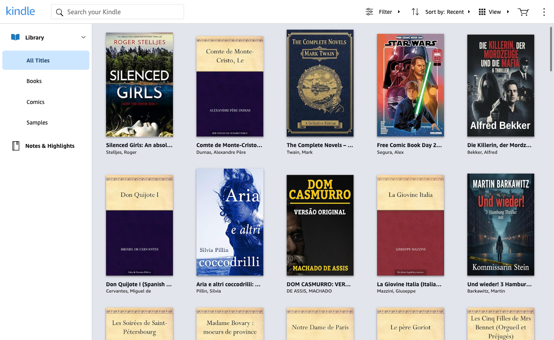Click author text 'Mazzini, Giuseppe'
This screenshot has height=340, width=554.
click(397, 291)
